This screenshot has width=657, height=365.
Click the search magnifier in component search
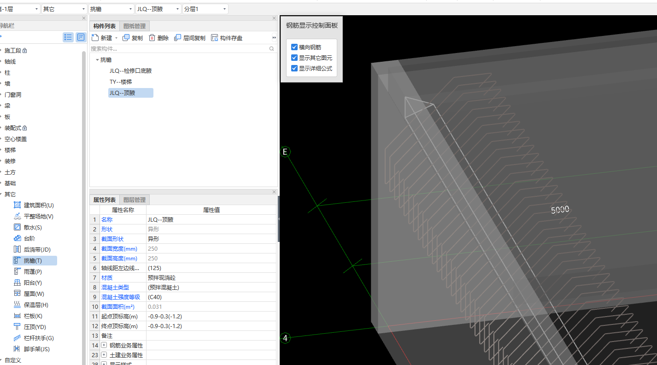click(272, 48)
